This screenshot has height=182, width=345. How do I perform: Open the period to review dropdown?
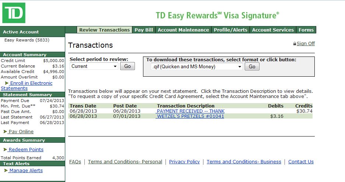point(94,66)
